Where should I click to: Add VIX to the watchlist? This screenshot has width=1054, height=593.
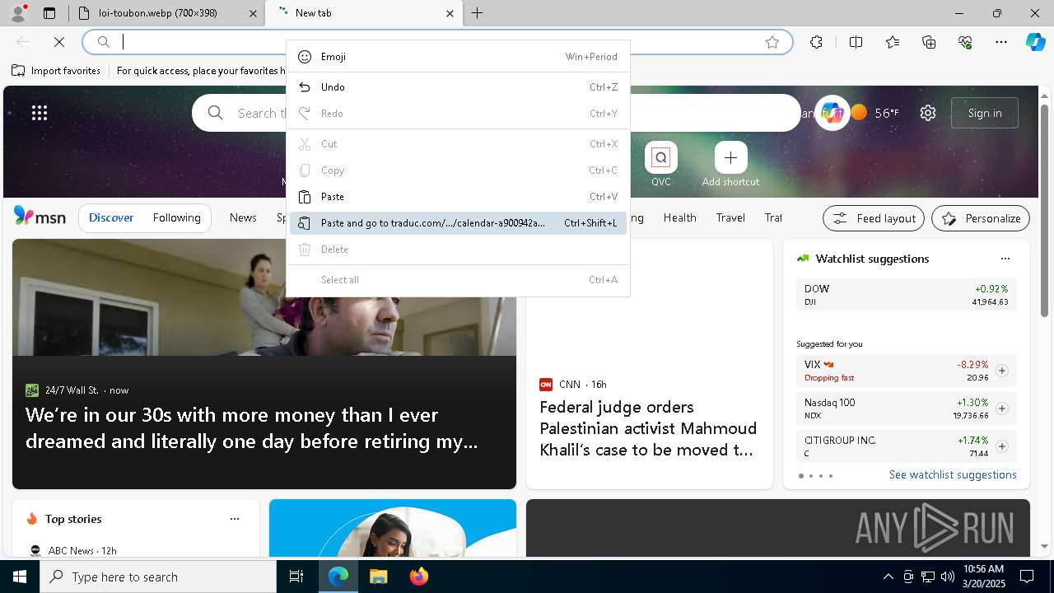tap(1002, 371)
